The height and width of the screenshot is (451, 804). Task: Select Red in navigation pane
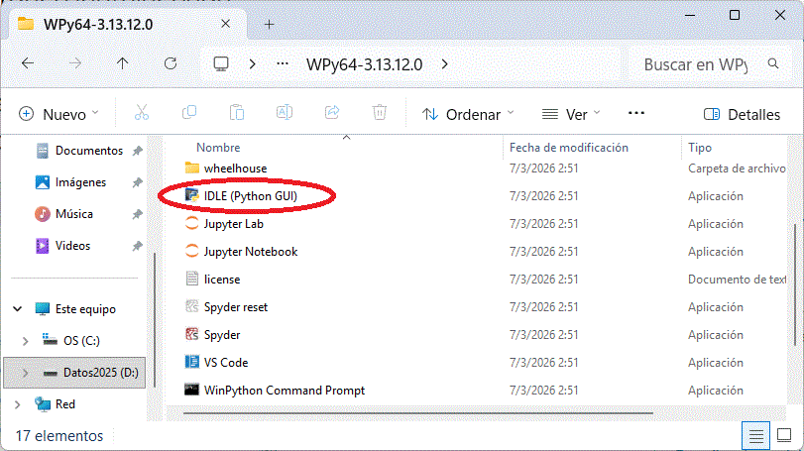pos(55,404)
